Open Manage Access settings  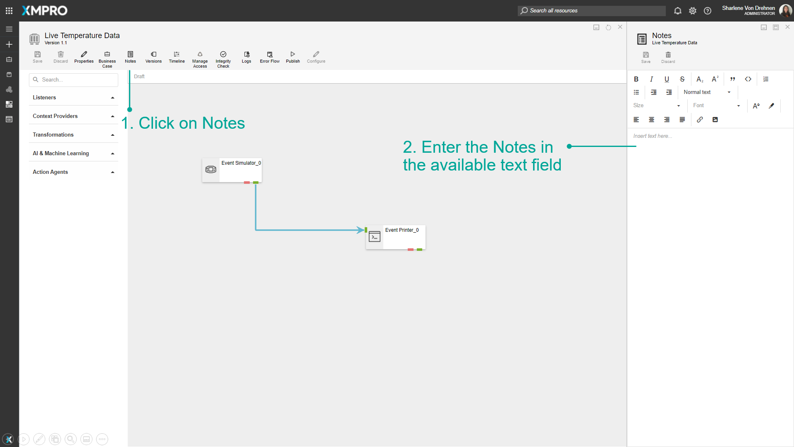click(200, 58)
